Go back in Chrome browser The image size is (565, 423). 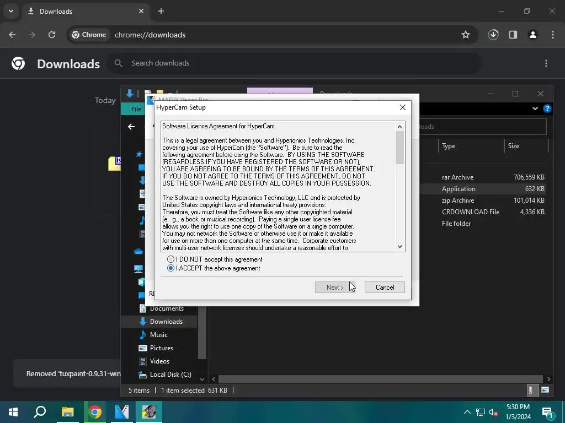tap(12, 35)
